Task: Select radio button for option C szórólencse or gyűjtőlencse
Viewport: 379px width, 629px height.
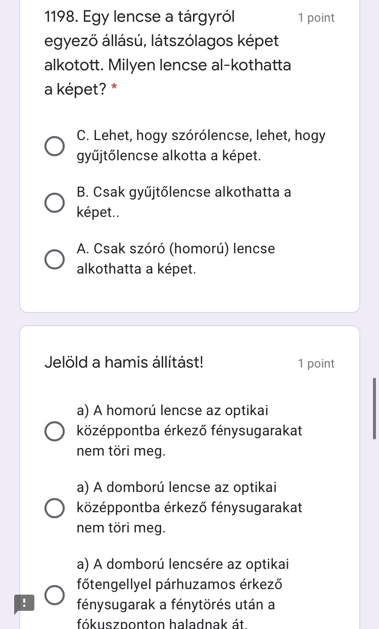Action: coord(55,146)
